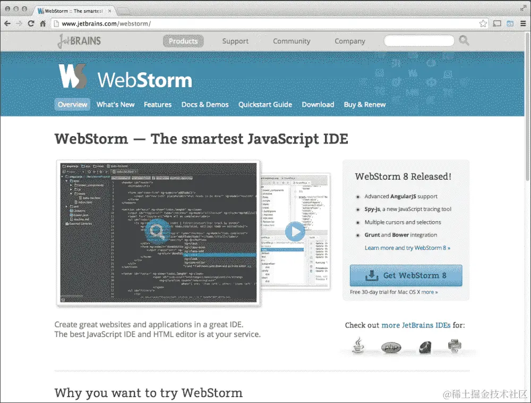This screenshot has height=403, width=531.
Task: Switch to the Download tab
Action: pyautogui.click(x=318, y=105)
